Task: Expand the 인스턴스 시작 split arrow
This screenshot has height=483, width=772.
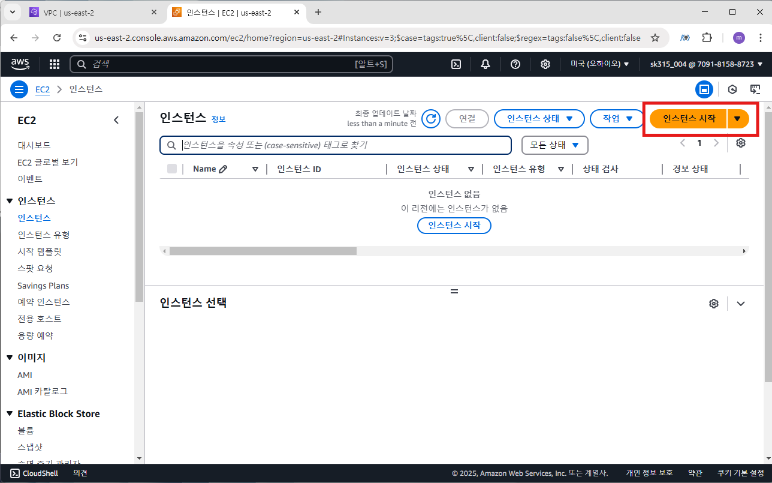Action: tap(737, 119)
